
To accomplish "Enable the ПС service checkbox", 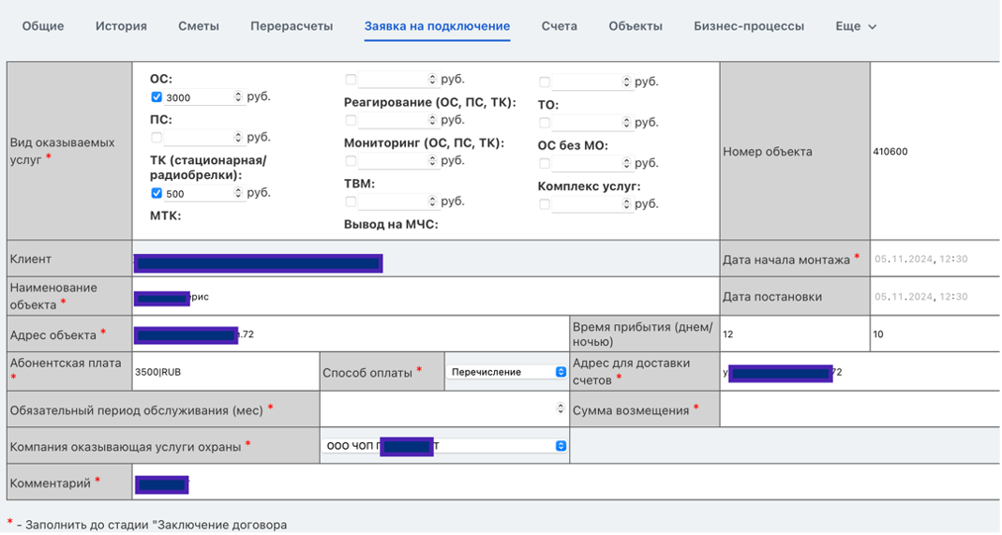I will pos(157,138).
